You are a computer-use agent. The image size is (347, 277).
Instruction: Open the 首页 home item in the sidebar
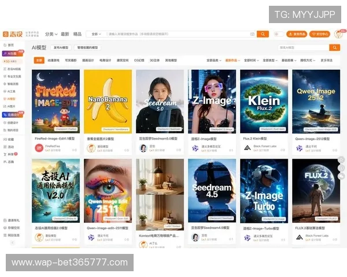pos(9,45)
